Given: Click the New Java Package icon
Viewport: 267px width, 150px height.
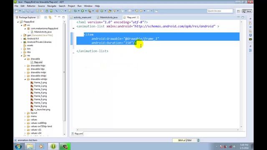Looking at the screenshot, I should click(97, 11).
